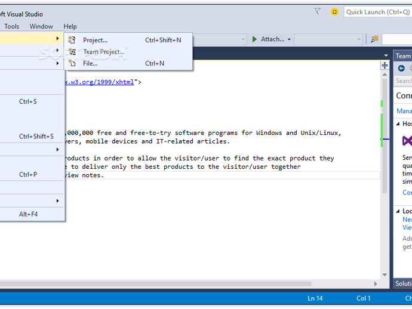Image resolution: width=412 pixels, height=309 pixels.
Task: Open the w3.org/1999/xhtml hyperlink in editor
Action: point(99,82)
